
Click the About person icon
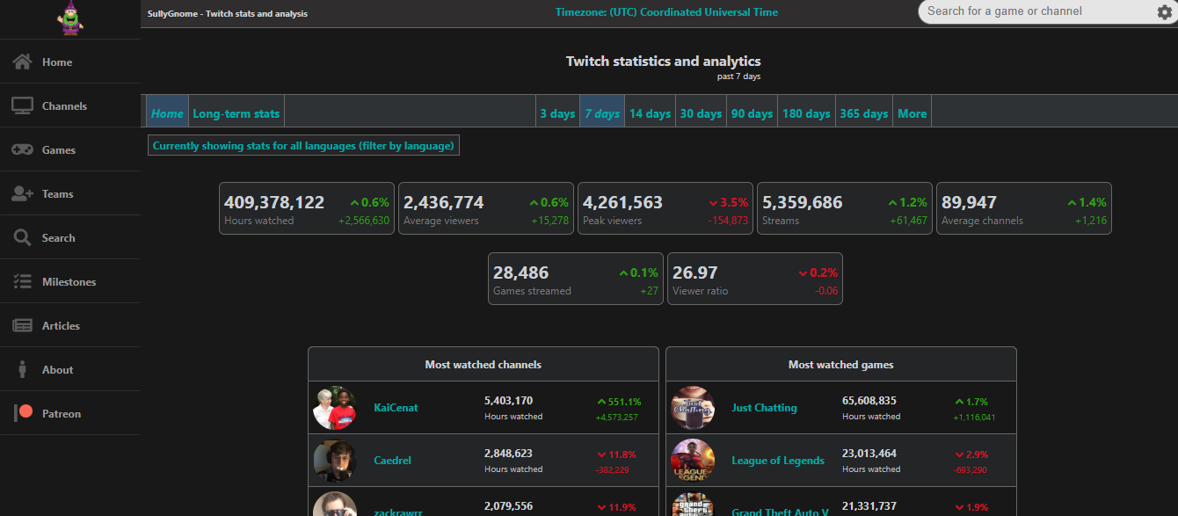[x=22, y=370]
